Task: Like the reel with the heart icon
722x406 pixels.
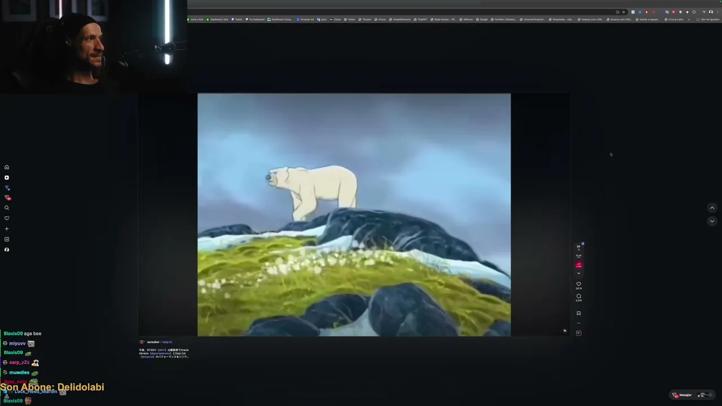Action: click(x=578, y=284)
